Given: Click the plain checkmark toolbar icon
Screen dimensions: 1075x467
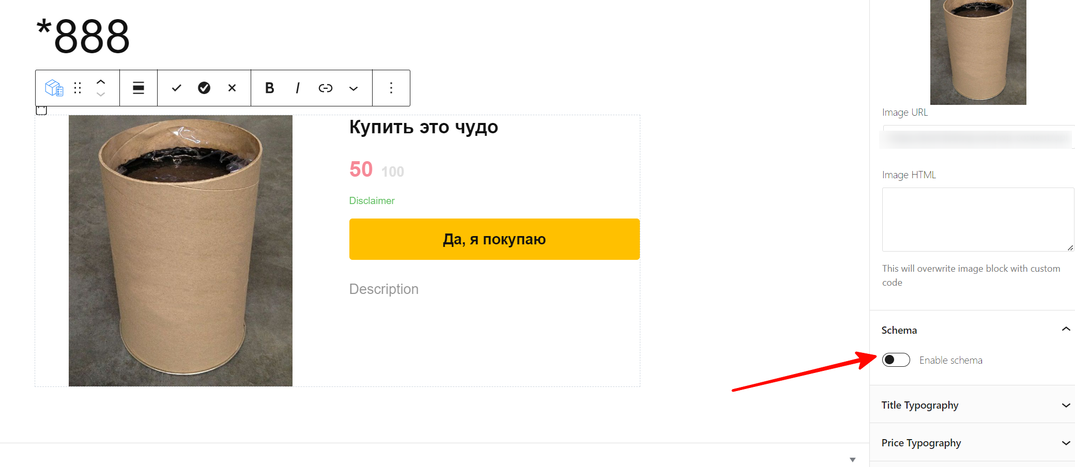Looking at the screenshot, I should (176, 88).
